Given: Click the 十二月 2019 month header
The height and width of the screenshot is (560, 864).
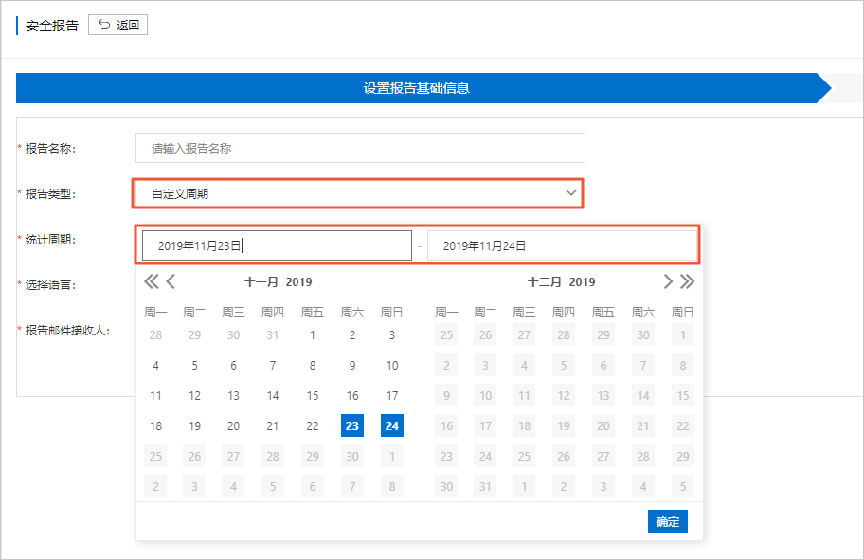Looking at the screenshot, I should [x=562, y=281].
